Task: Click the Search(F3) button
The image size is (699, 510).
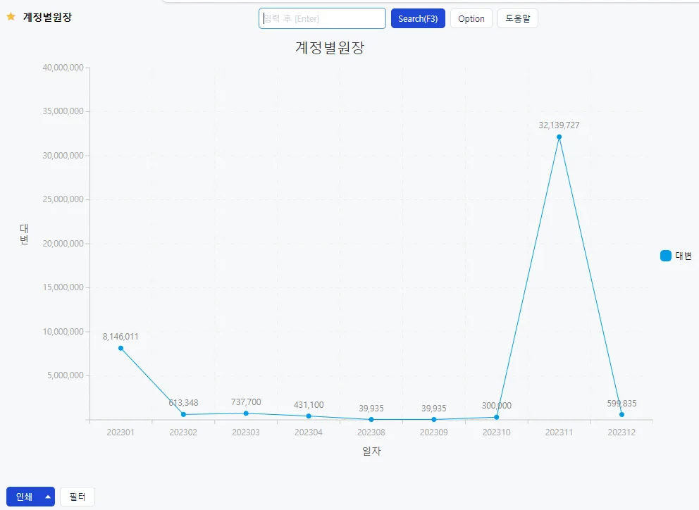Action: coord(418,18)
